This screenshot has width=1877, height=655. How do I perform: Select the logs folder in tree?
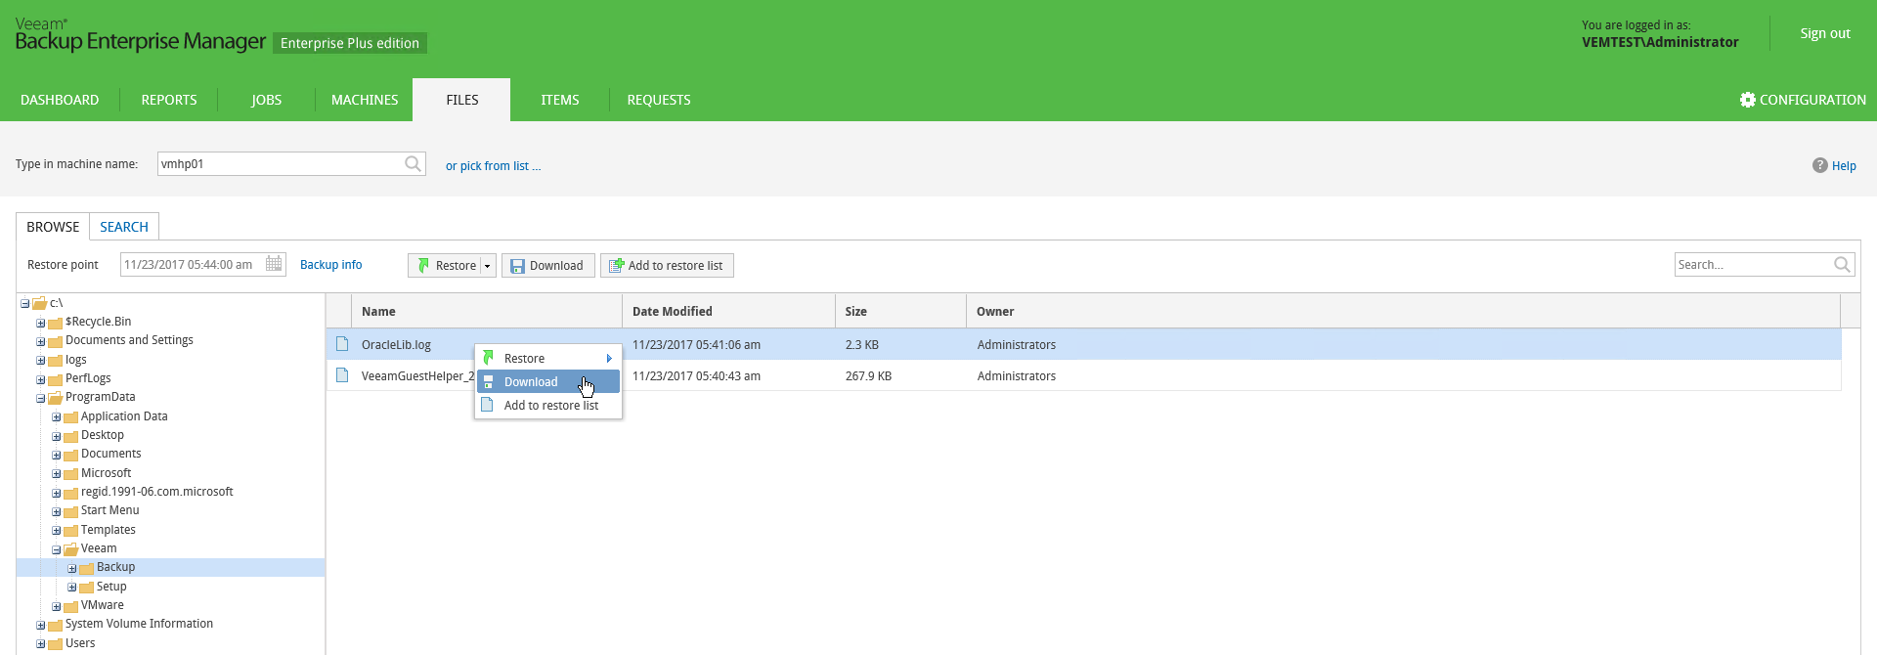pos(76,360)
